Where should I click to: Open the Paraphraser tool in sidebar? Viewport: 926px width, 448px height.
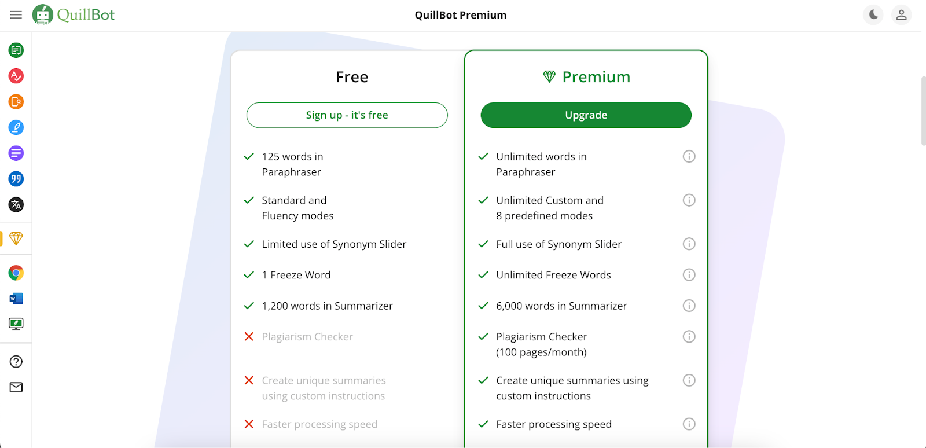pos(16,50)
